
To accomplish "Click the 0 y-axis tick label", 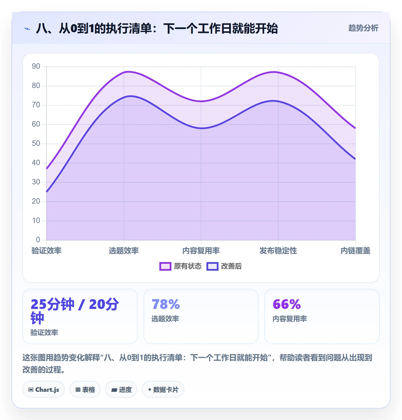I will [38, 240].
